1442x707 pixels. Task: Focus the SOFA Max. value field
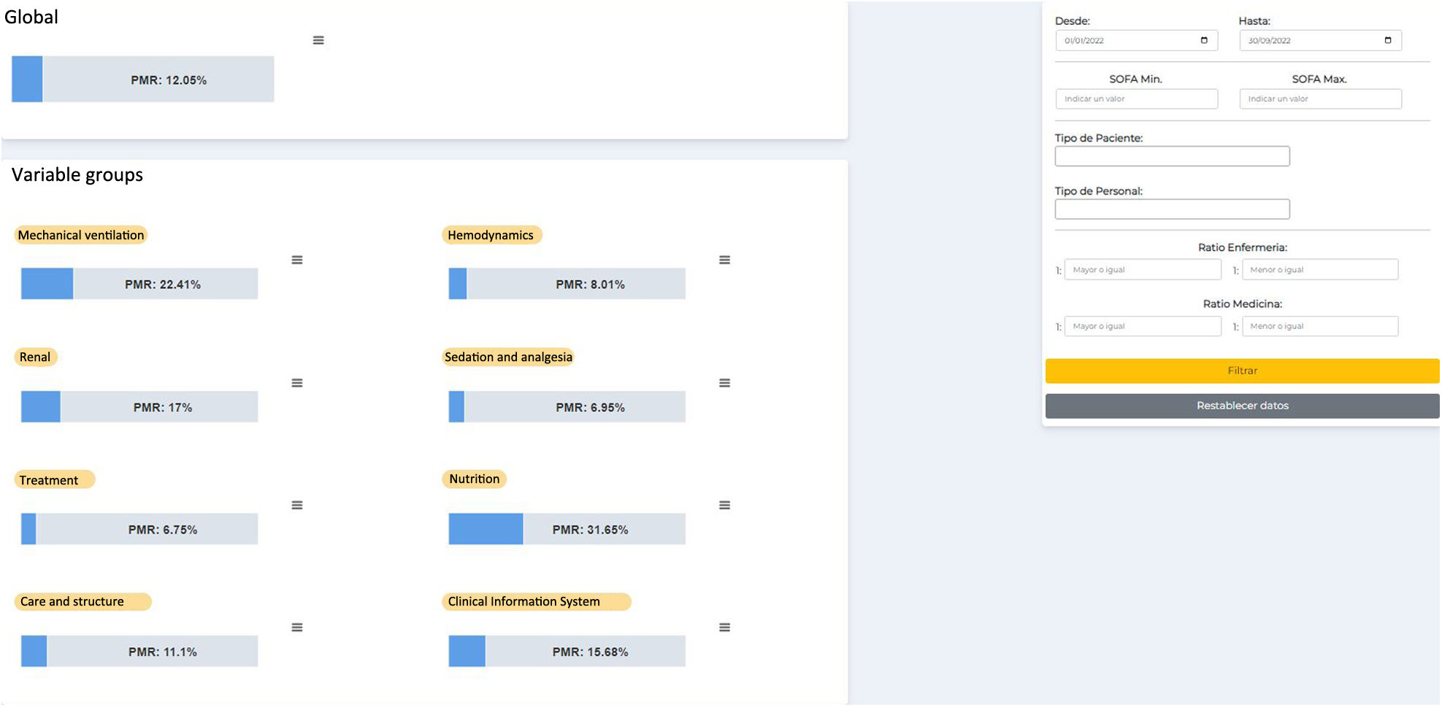(x=1320, y=99)
